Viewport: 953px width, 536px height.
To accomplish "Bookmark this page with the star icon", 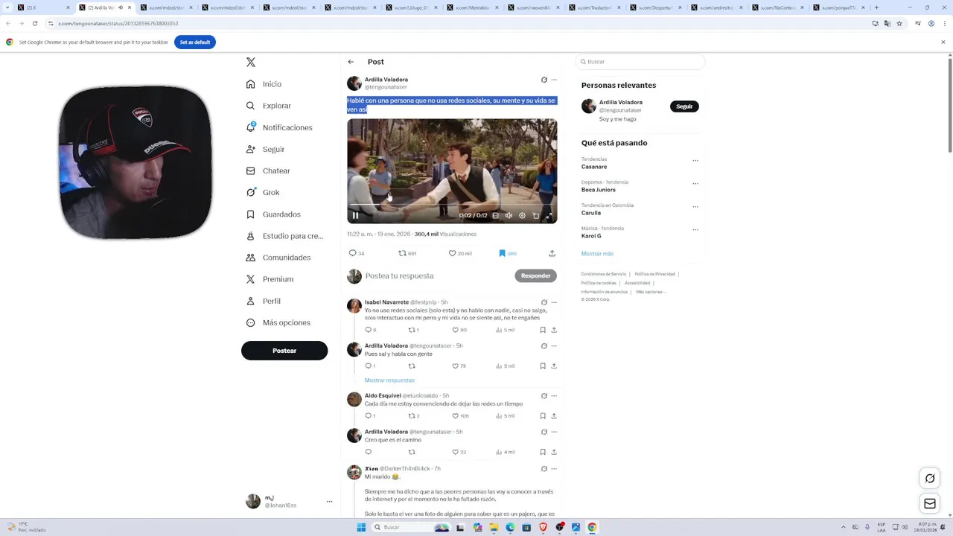I will tap(899, 24).
